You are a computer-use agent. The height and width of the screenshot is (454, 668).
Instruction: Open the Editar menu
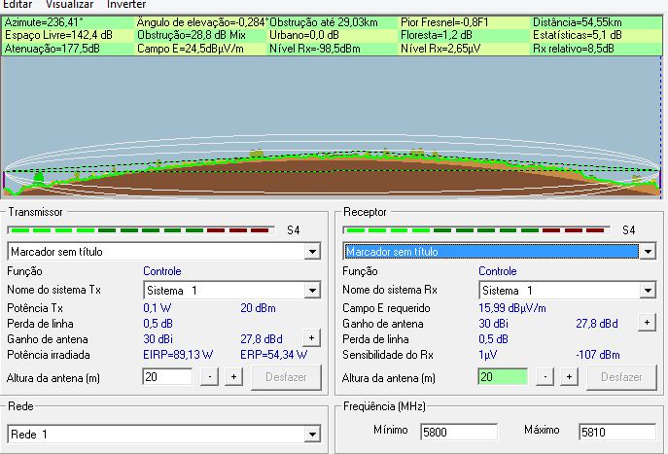18,5
